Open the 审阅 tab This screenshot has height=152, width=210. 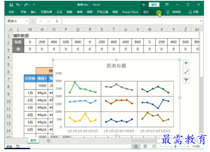tap(79, 12)
